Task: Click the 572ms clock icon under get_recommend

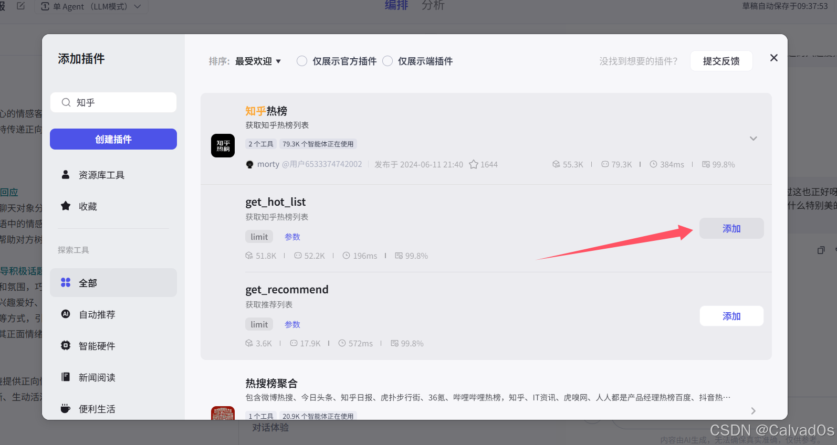Action: click(x=342, y=343)
